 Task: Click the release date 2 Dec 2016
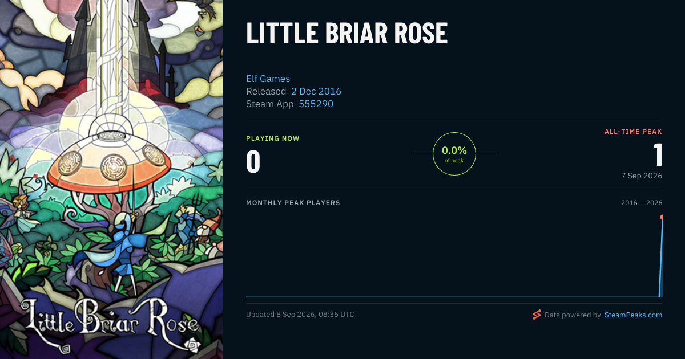[x=316, y=91]
